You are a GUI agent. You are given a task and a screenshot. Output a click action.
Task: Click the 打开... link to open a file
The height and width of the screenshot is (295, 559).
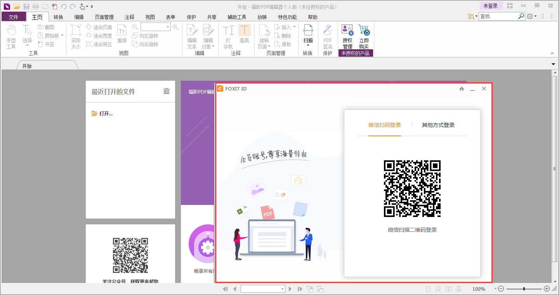(104, 113)
